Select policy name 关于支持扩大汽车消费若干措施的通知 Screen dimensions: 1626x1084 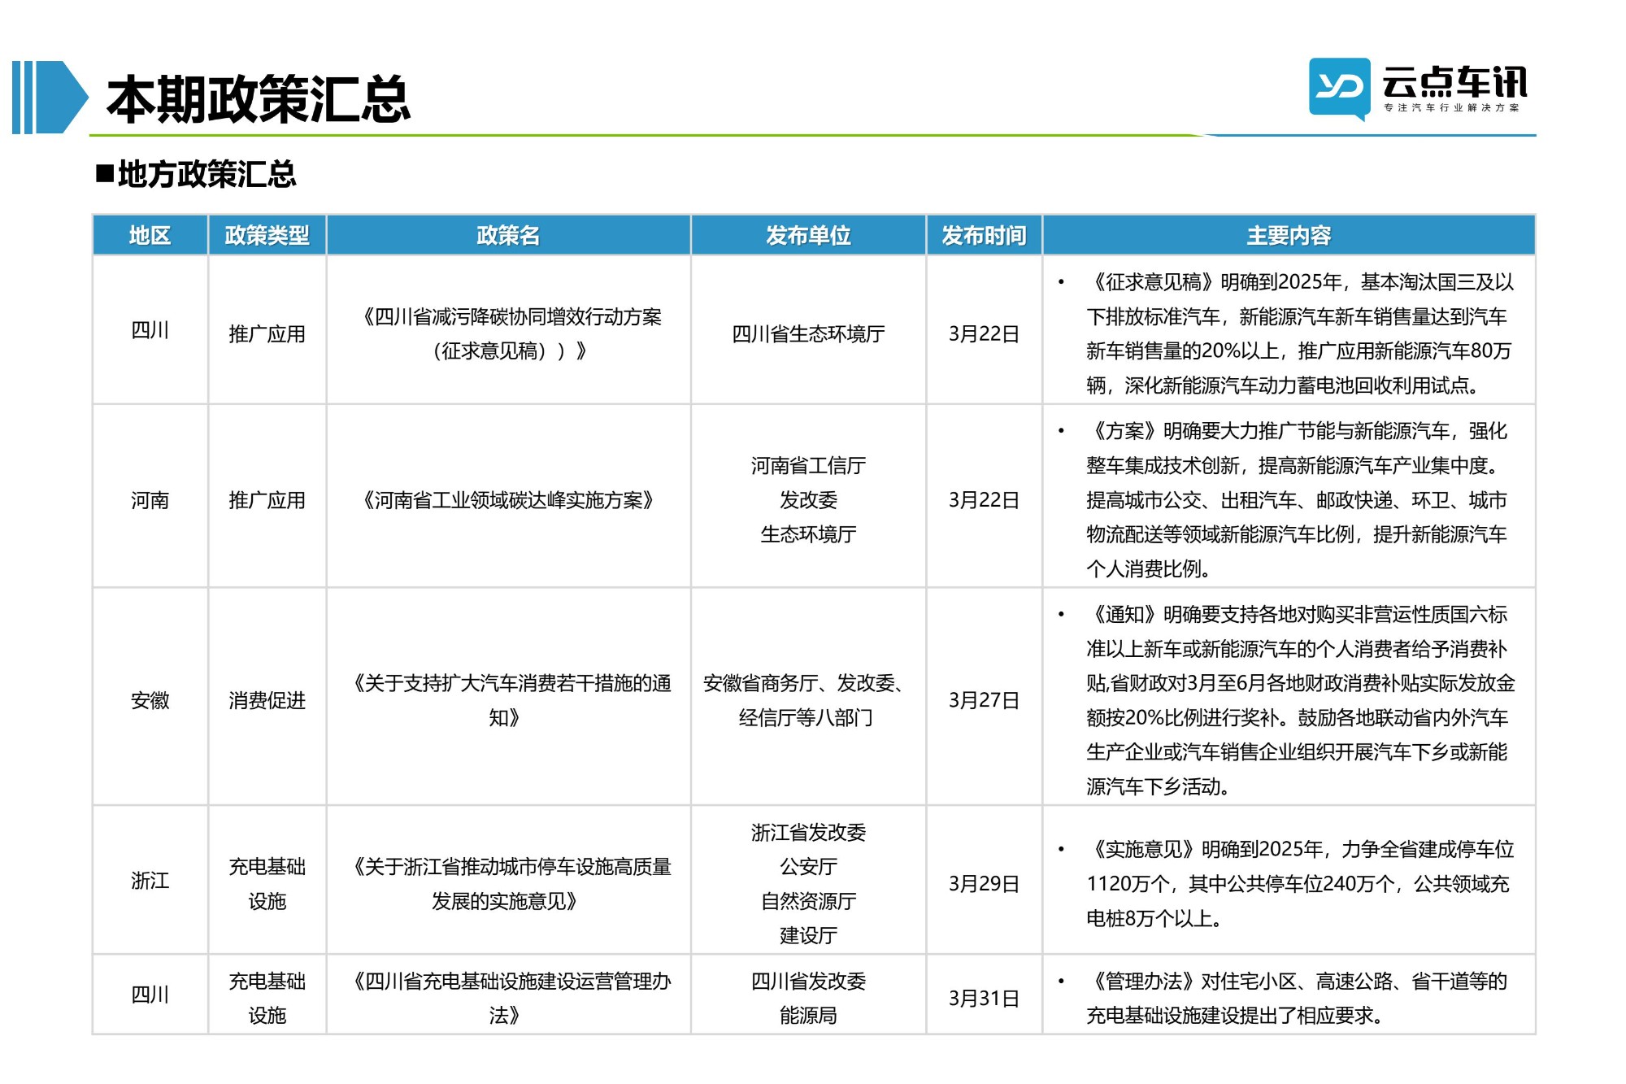tap(509, 700)
